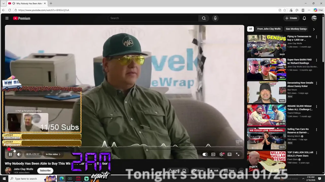Open options for Selling Two Cars video

(316, 130)
